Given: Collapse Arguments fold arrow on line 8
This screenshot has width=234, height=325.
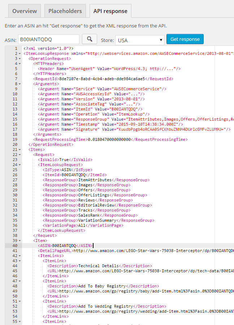Looking at the screenshot, I should [x=20, y=84].
